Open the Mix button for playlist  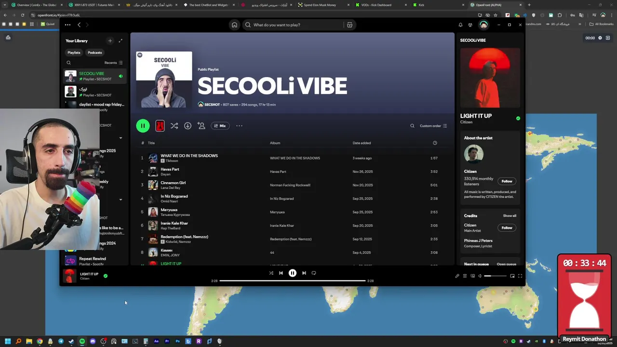[x=220, y=126]
